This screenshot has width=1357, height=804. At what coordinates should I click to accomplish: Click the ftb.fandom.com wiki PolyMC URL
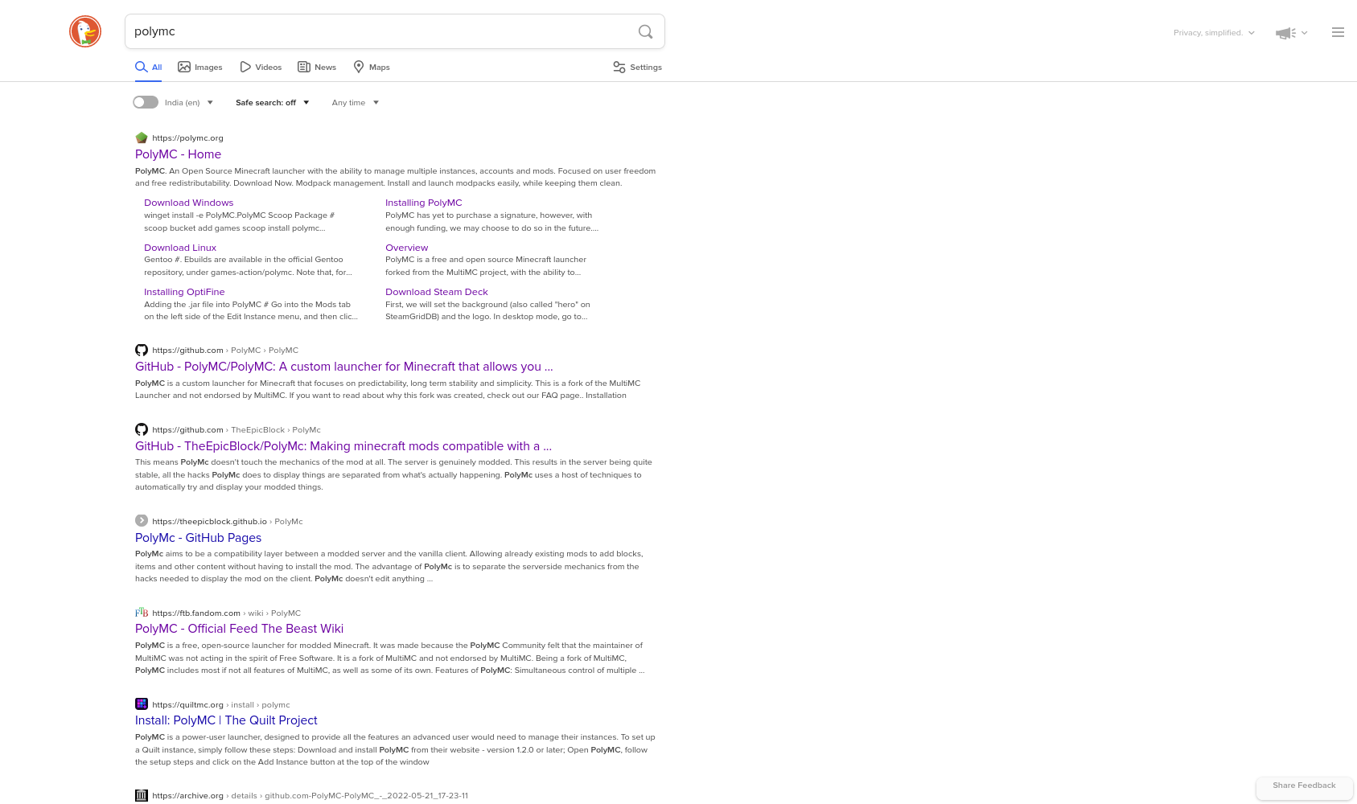226,613
